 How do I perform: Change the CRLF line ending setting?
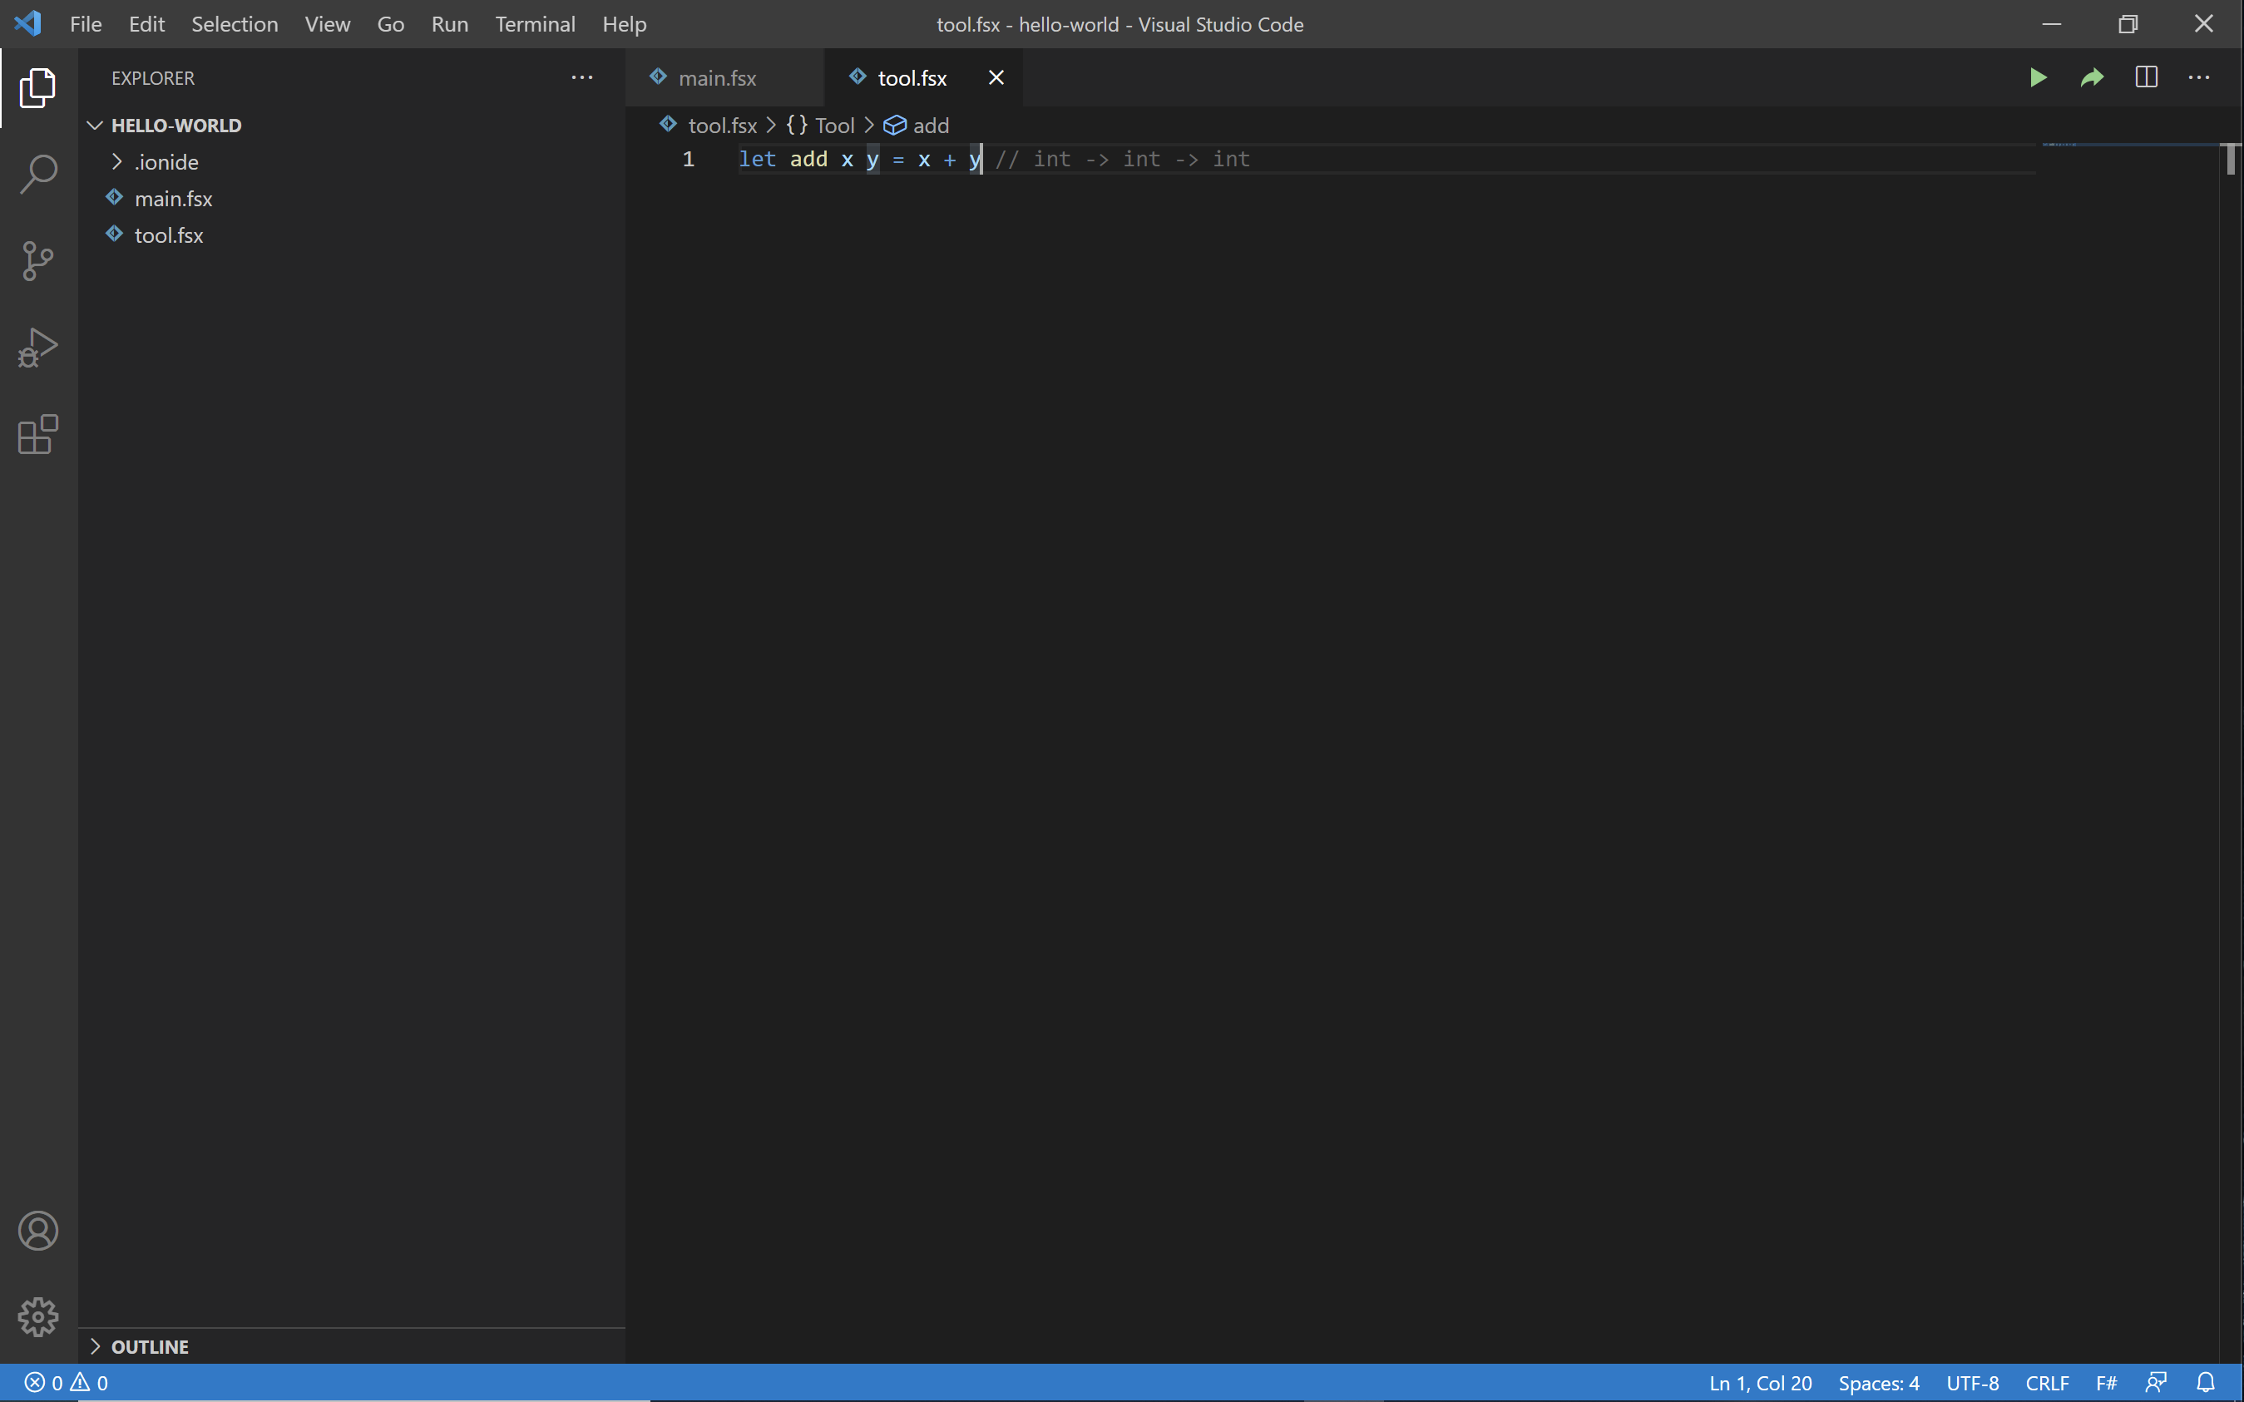2047,1383
